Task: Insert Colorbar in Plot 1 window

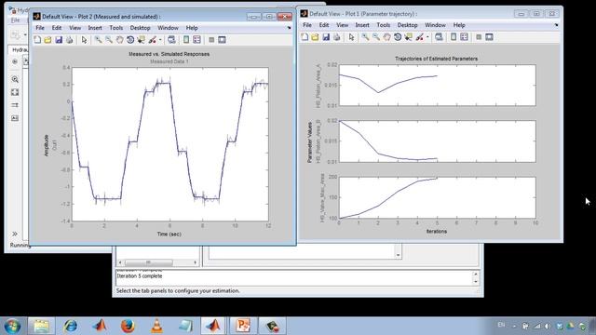Action: click(454, 37)
